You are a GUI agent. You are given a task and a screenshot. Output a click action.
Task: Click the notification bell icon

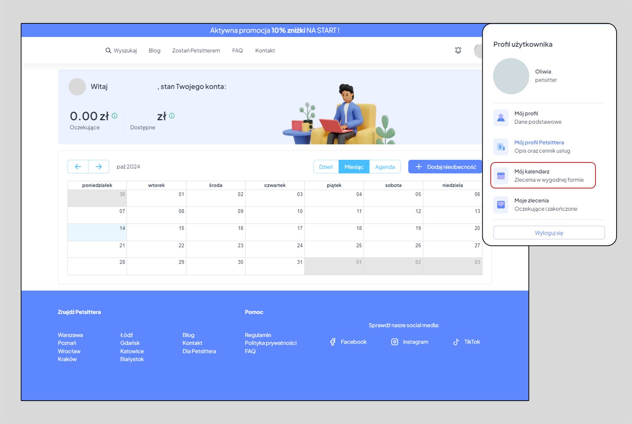(458, 50)
